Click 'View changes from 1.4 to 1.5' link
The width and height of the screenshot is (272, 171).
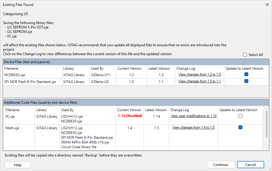193,127
